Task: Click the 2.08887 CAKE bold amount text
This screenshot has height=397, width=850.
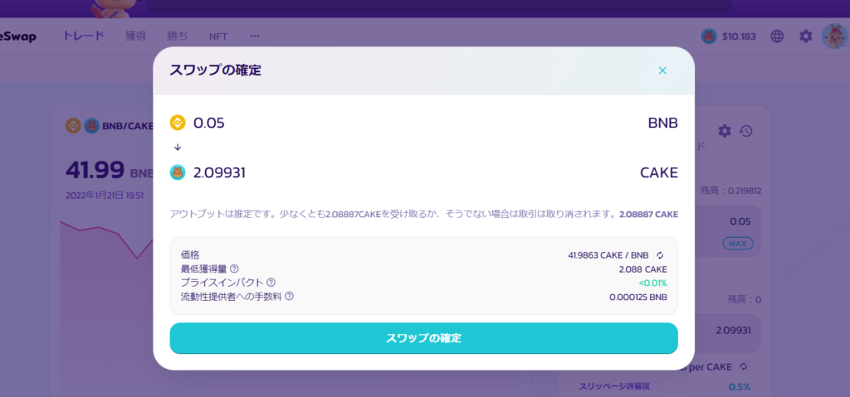Action: point(649,215)
